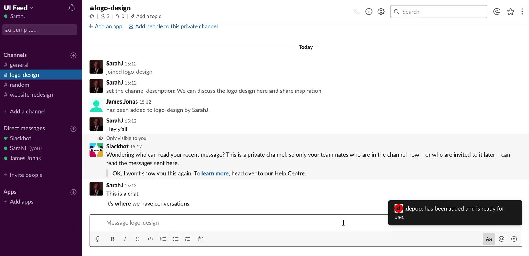Insert a code block
529x256 pixels.
coord(201,239)
